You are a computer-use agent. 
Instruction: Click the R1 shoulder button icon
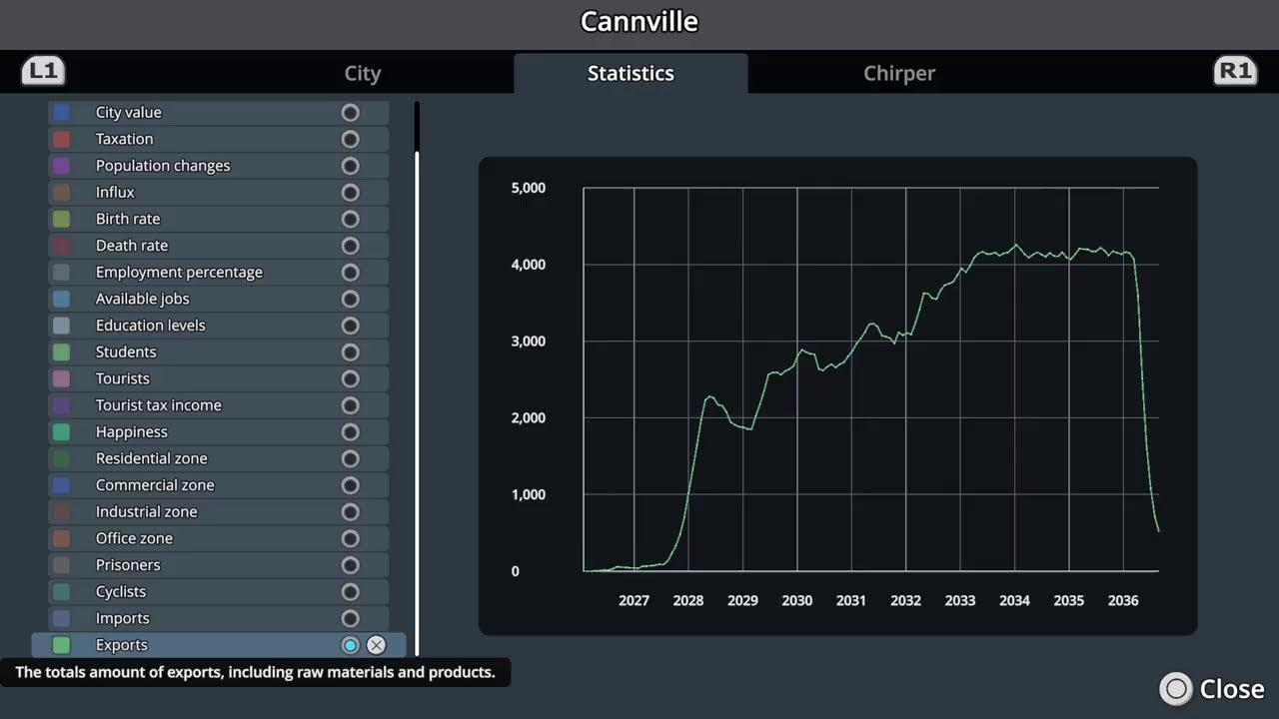point(1235,71)
